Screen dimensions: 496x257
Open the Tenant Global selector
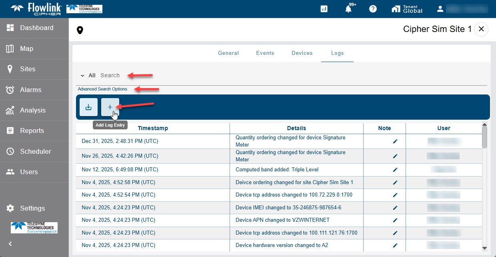click(407, 9)
